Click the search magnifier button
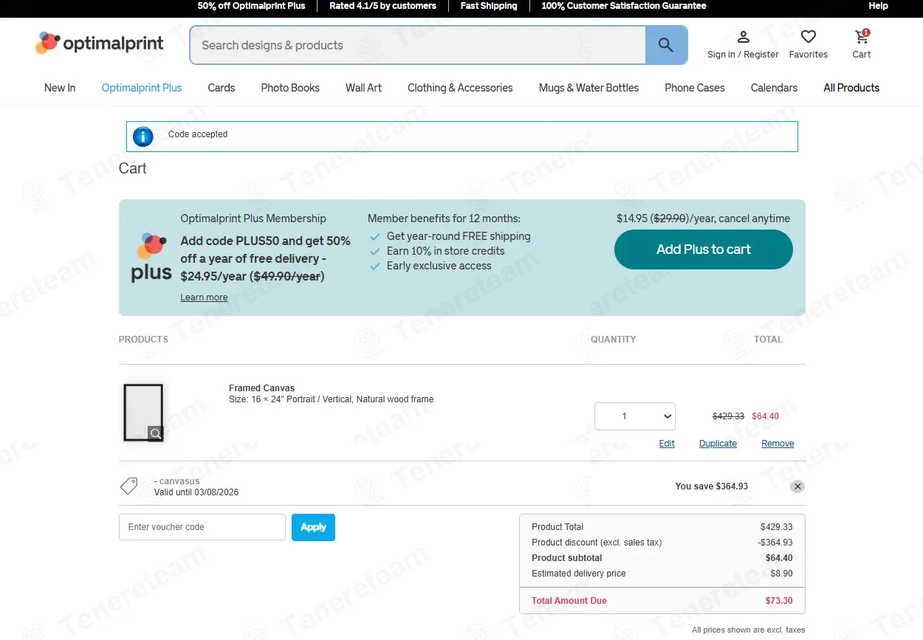 click(666, 45)
